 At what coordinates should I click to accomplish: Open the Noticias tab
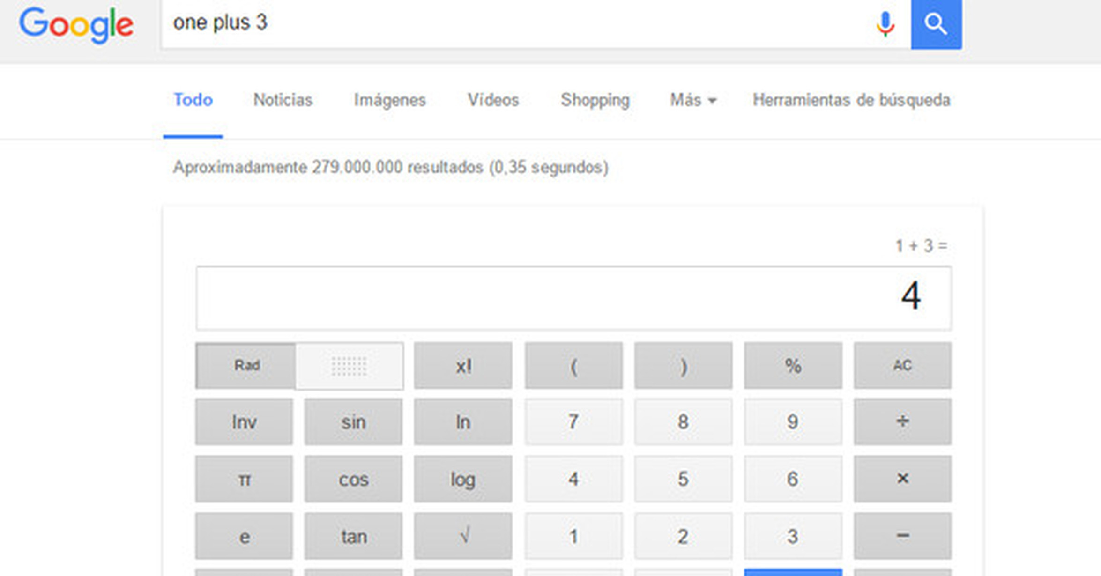pyautogui.click(x=283, y=100)
